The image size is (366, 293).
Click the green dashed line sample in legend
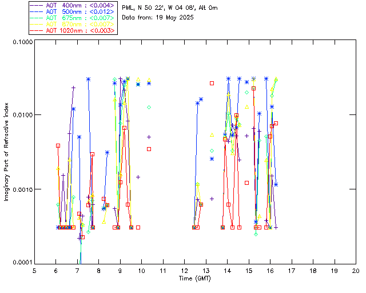(37, 18)
